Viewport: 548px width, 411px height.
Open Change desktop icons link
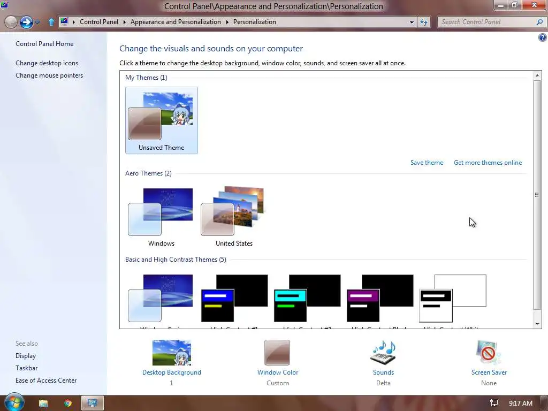[x=47, y=63]
